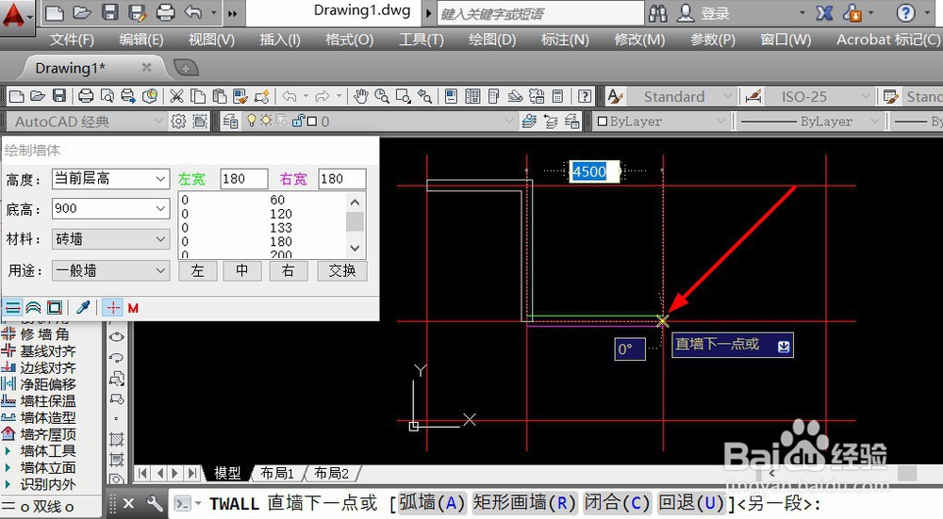Open the 视图(V) menu
This screenshot has width=943, height=519.
(211, 40)
